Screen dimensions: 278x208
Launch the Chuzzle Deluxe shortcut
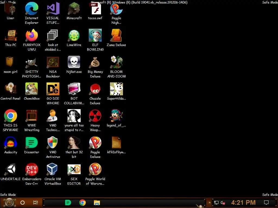coord(95,89)
